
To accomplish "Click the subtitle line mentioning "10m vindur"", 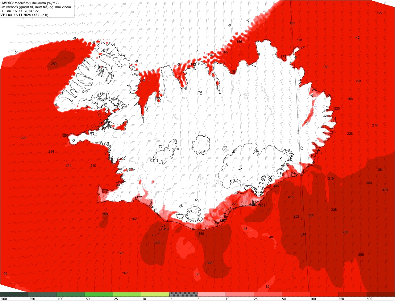I will tap(36, 7).
